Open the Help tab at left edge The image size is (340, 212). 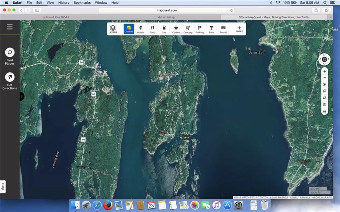3,186
